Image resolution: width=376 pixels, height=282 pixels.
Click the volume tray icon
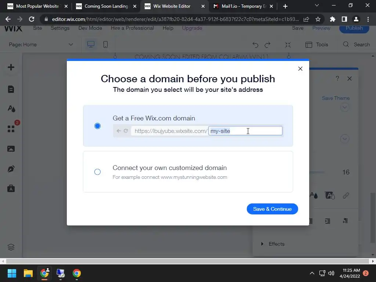click(x=331, y=273)
